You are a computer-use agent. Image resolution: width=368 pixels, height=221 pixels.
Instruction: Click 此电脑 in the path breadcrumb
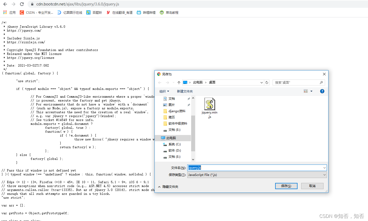pyautogui.click(x=198, y=82)
